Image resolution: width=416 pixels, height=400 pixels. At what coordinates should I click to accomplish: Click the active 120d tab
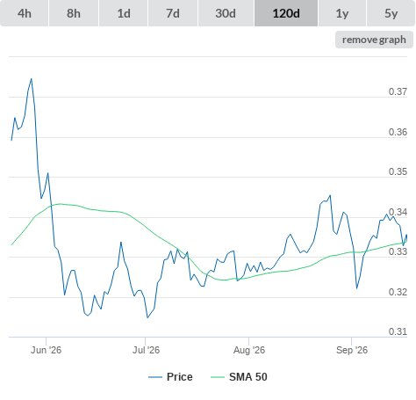(286, 13)
